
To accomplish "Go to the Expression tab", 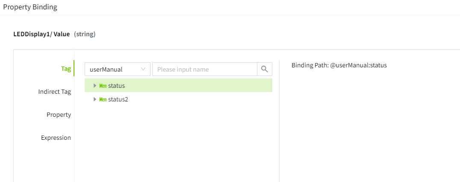I will pos(56,138).
